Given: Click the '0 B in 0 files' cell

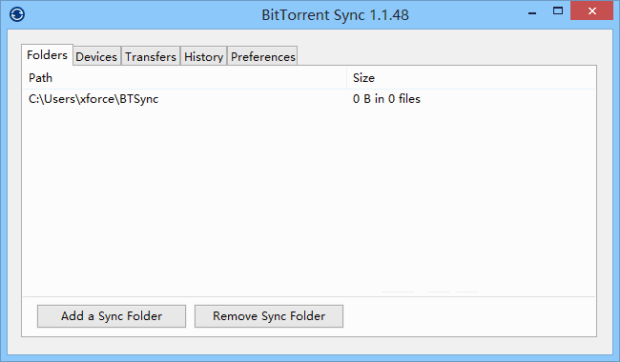Looking at the screenshot, I should tap(386, 99).
